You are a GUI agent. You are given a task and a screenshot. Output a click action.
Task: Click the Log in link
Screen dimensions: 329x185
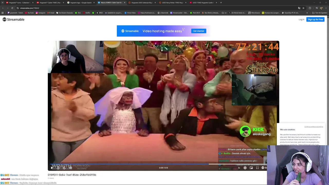click(x=301, y=20)
